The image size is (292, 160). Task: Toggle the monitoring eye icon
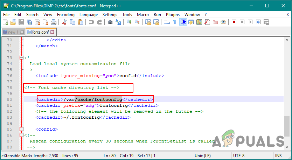click(223, 22)
